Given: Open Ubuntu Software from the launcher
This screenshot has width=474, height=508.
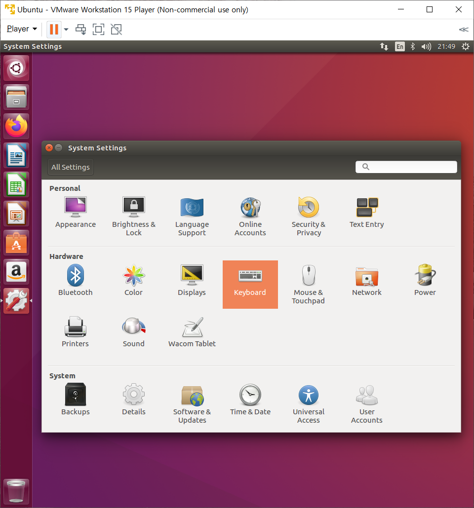Looking at the screenshot, I should tap(16, 243).
